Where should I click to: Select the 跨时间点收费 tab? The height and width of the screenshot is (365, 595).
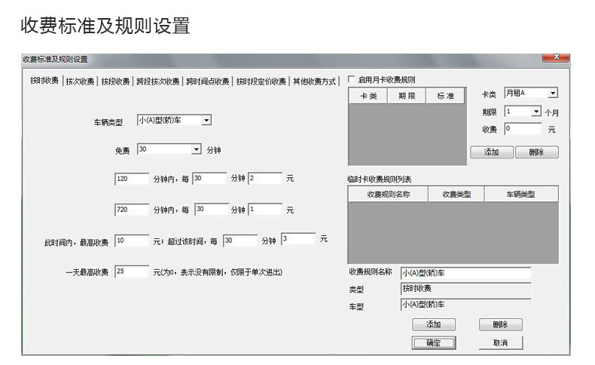208,81
